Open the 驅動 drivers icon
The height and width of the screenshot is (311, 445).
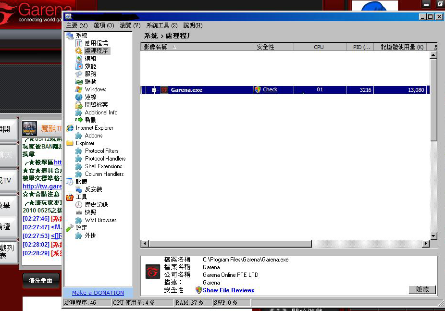point(79,82)
